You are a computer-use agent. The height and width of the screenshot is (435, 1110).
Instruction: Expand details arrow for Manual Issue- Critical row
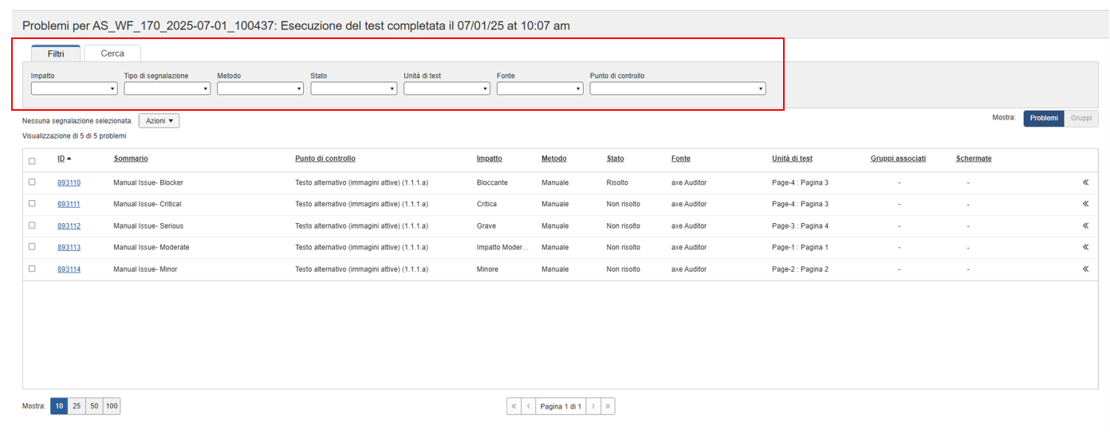[x=1085, y=204]
